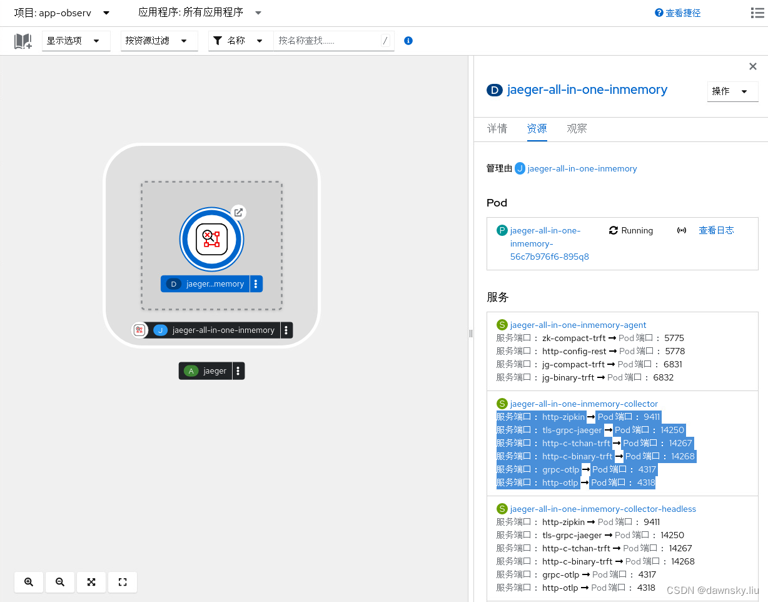This screenshot has width=768, height=602.
Task: Click the 服务 section heading
Action: [498, 297]
